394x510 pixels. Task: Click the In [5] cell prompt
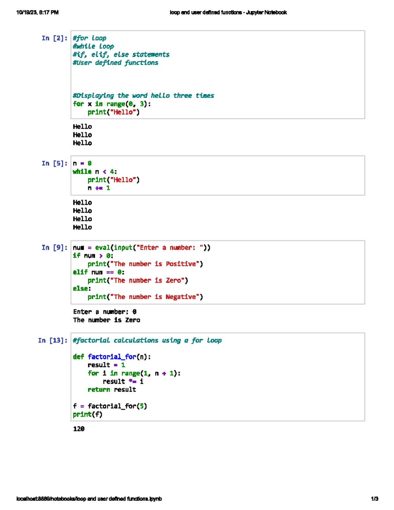(x=55, y=163)
